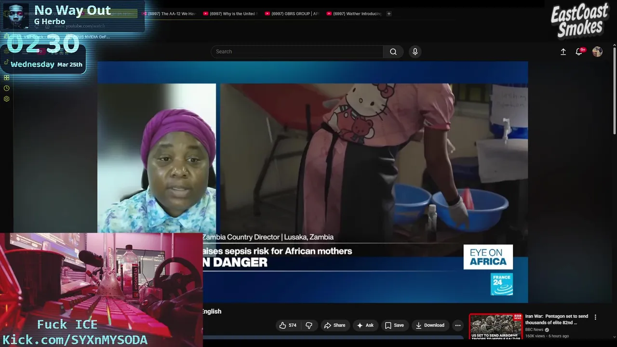Click the YouTube search magnifier button
The height and width of the screenshot is (347, 617).
393,52
